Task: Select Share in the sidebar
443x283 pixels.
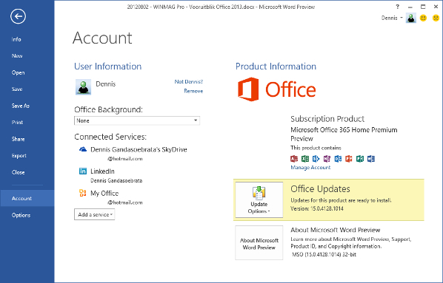Action: 18,139
